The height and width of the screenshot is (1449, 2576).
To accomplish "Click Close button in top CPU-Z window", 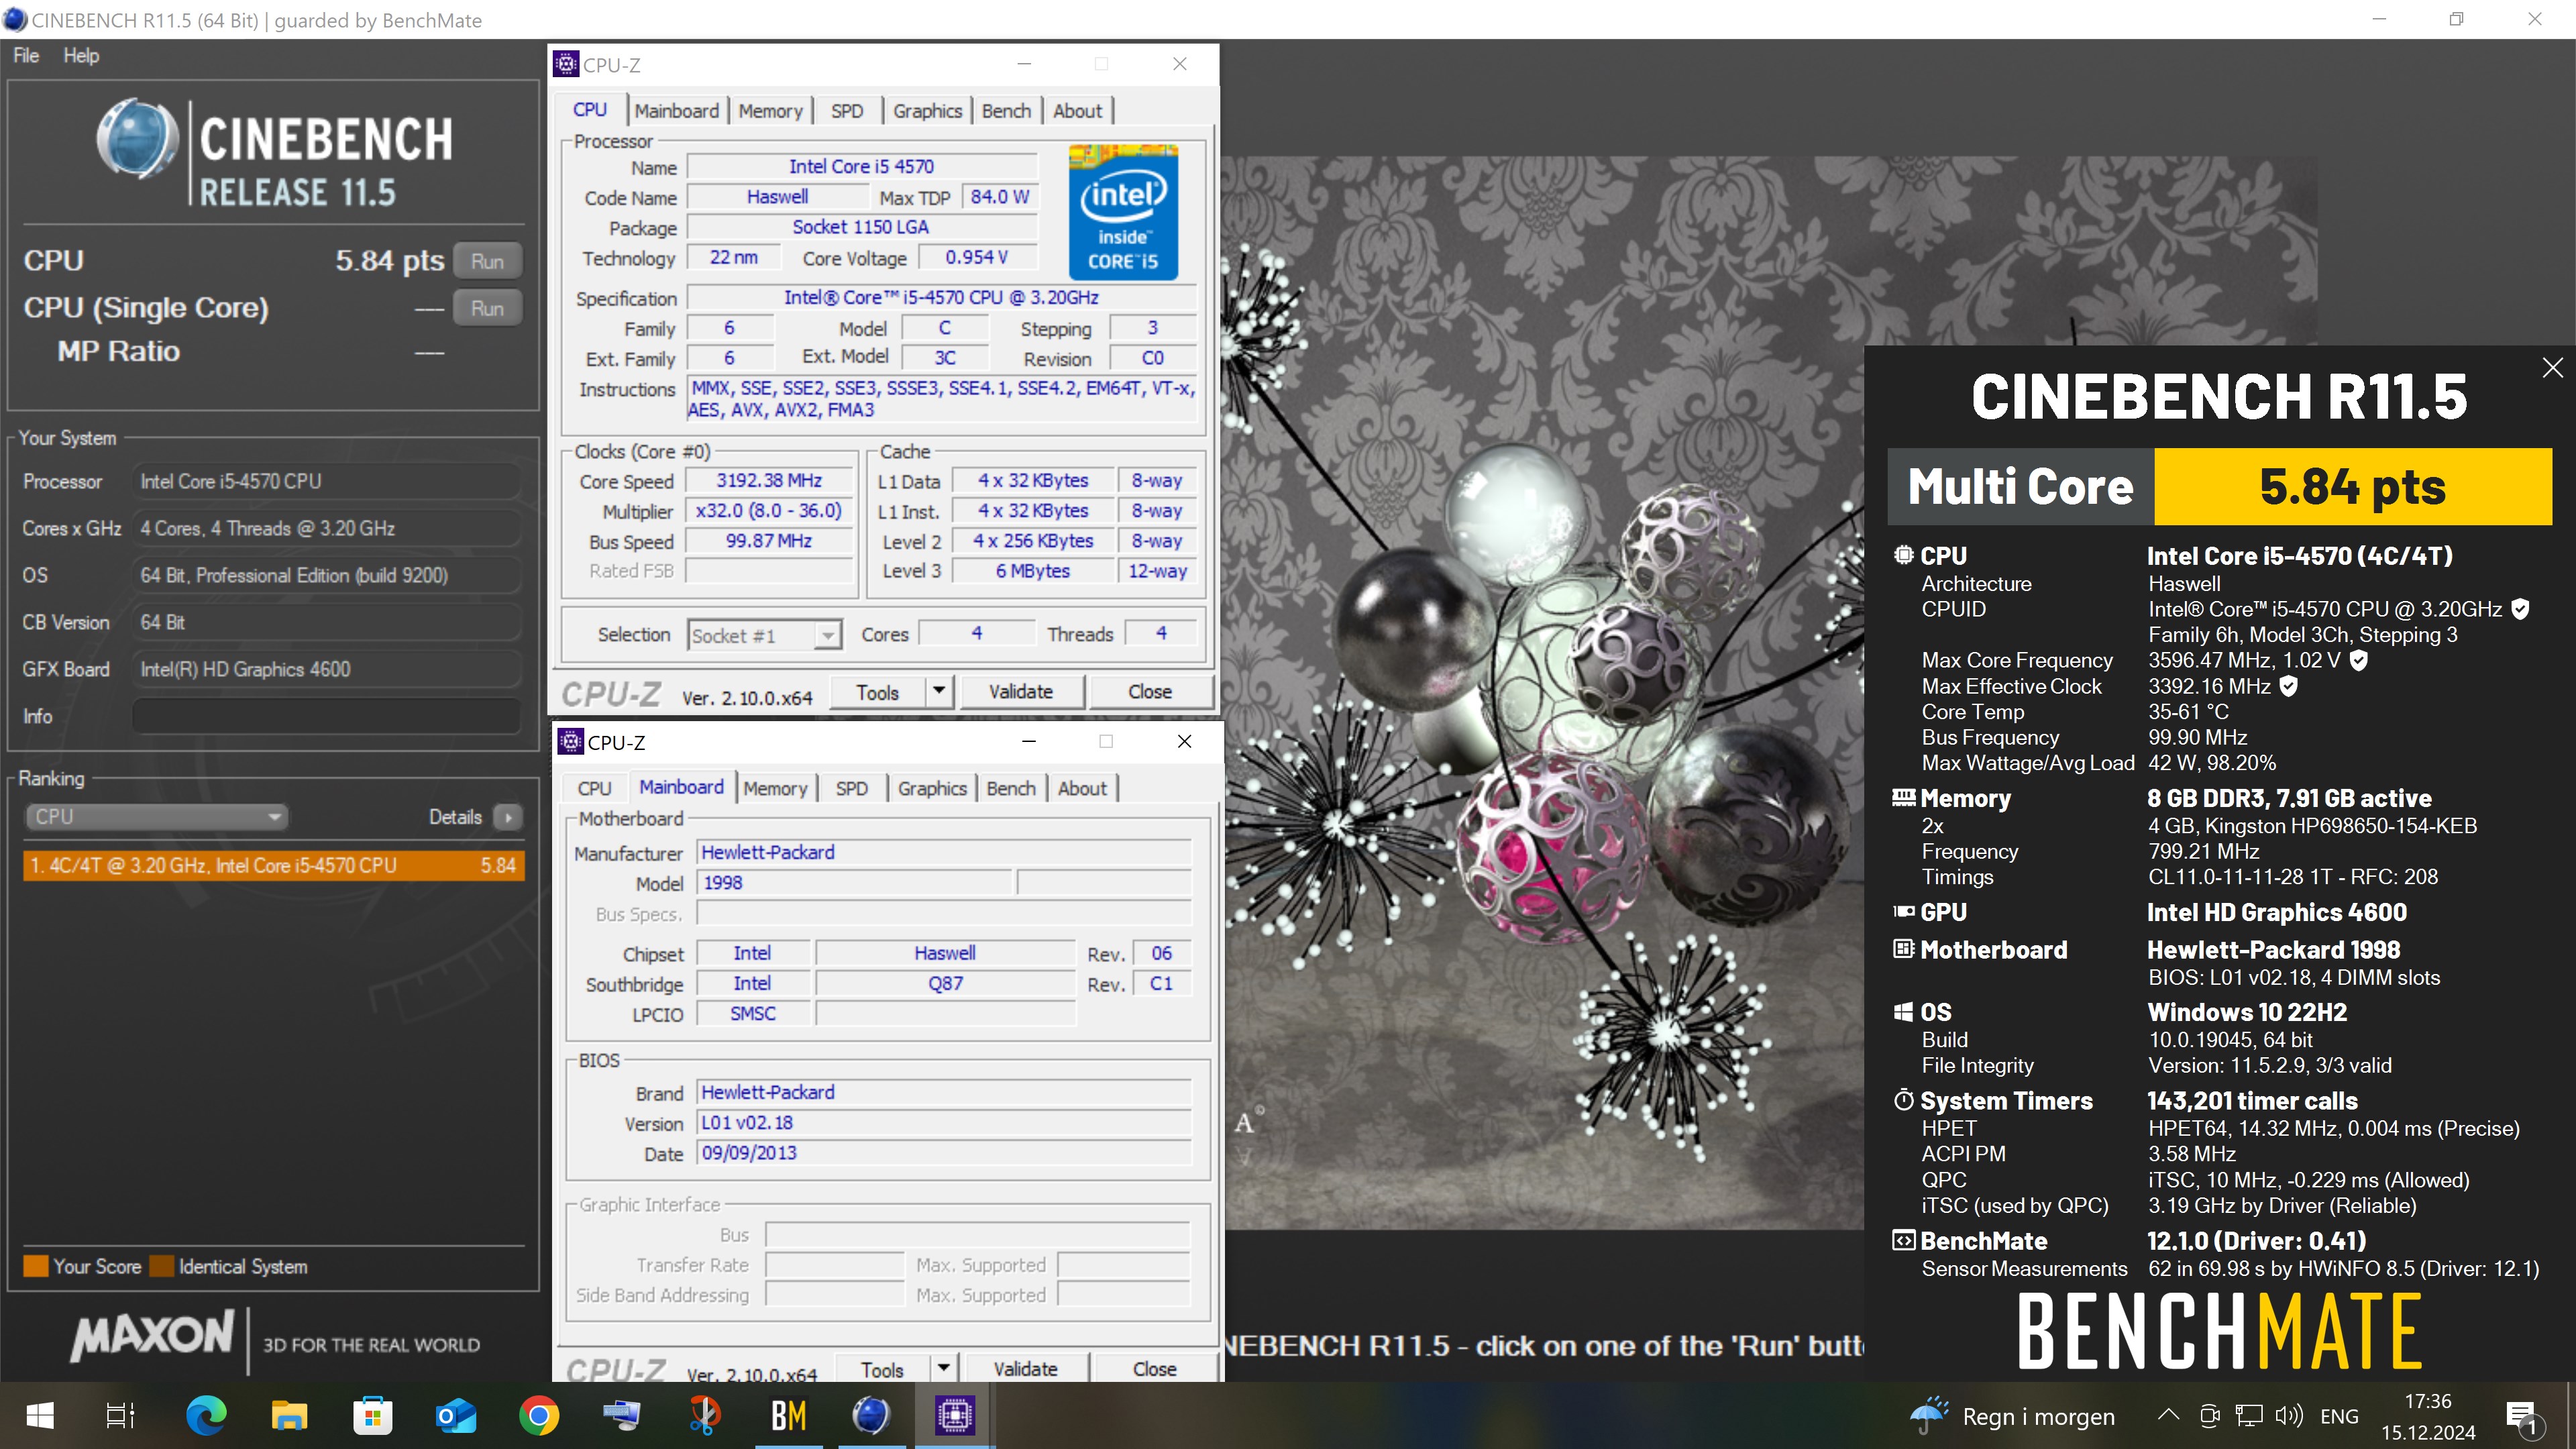I will point(1150,692).
